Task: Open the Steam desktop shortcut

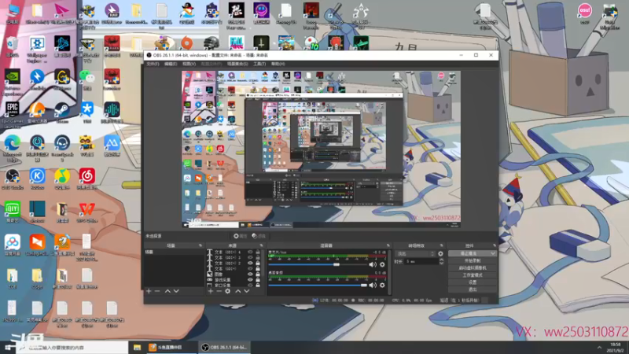Action: [x=62, y=112]
